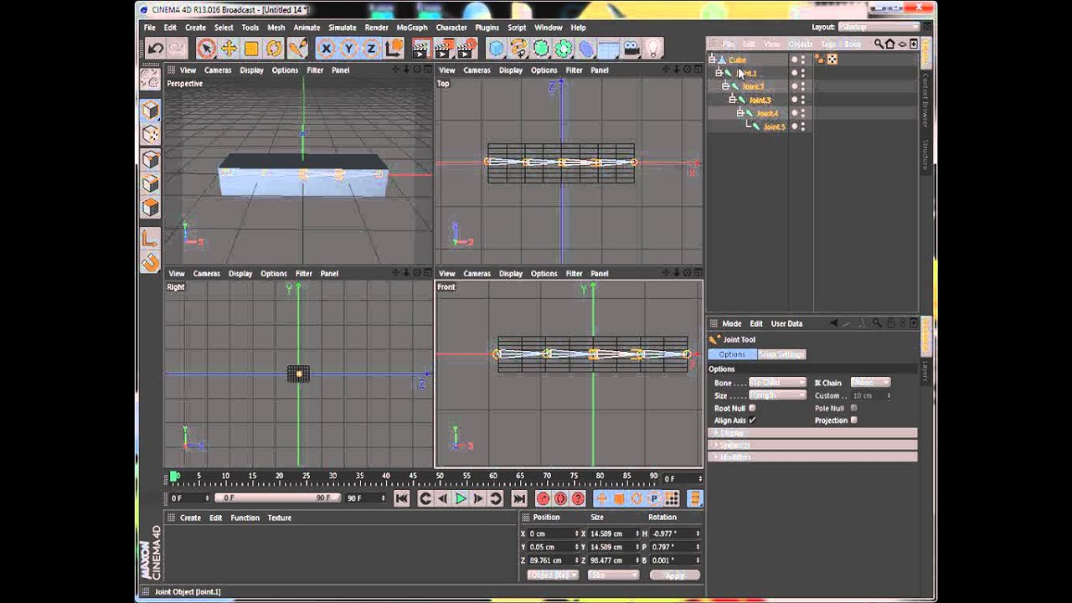Click the deformer objects icon

point(586,49)
